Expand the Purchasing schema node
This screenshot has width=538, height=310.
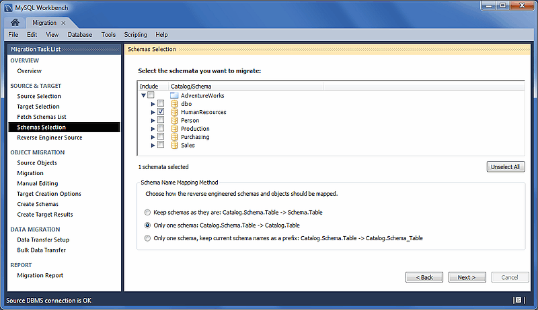click(153, 137)
